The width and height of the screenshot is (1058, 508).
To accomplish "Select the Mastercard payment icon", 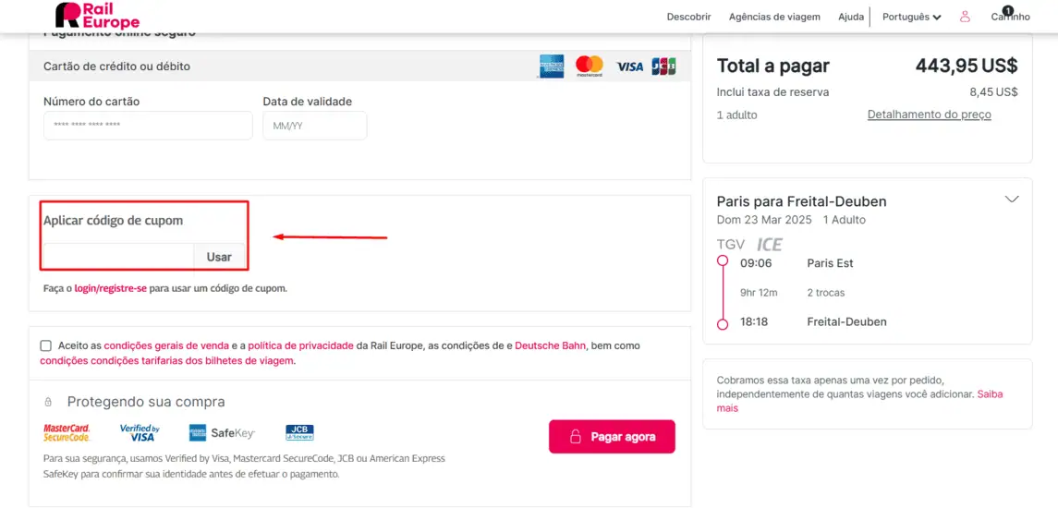I will (x=590, y=67).
